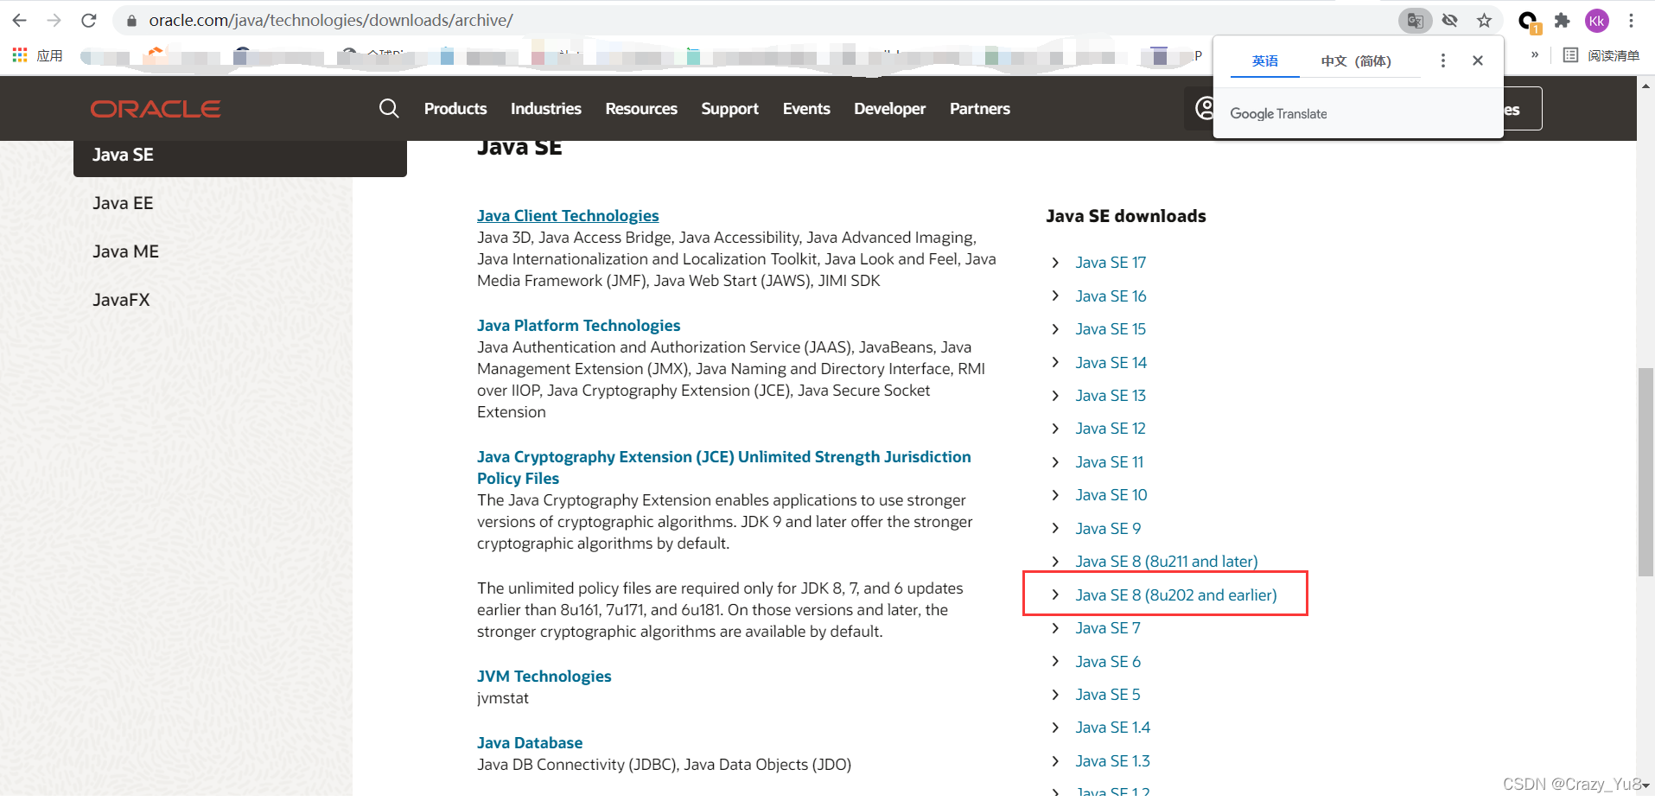Open Java SE 8 (8u202 and earlier) link

pos(1176,595)
